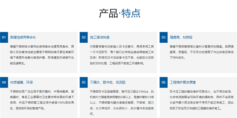Click the paragraph about 薄壁不锈钢给水管网
This screenshot has height=118, width=237.
[42, 55]
